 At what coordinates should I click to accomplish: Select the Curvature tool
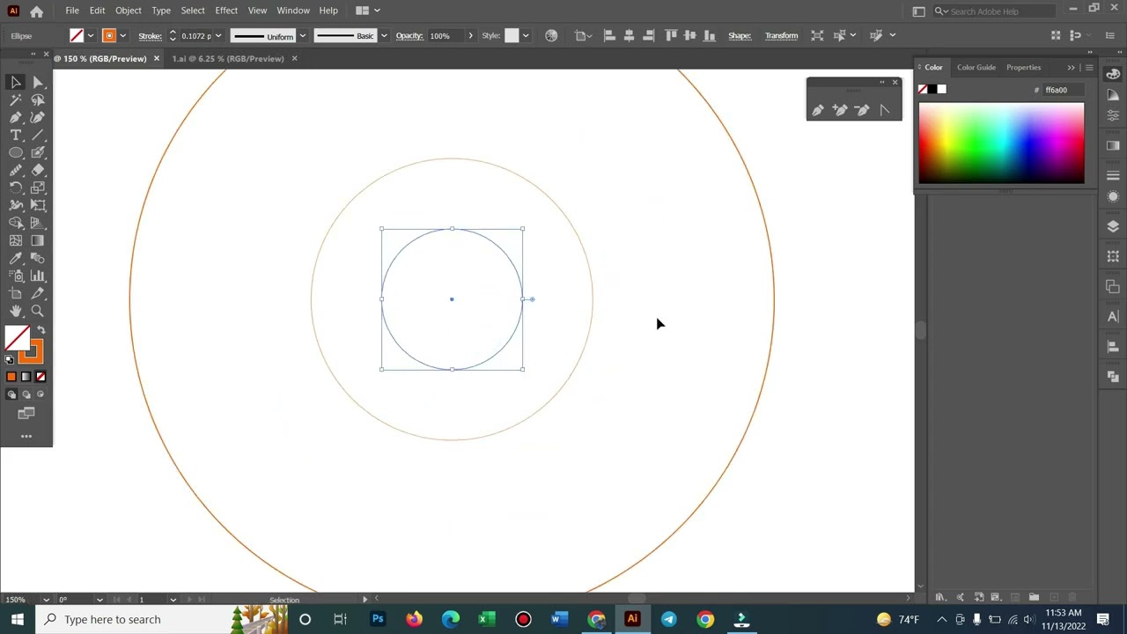[38, 117]
